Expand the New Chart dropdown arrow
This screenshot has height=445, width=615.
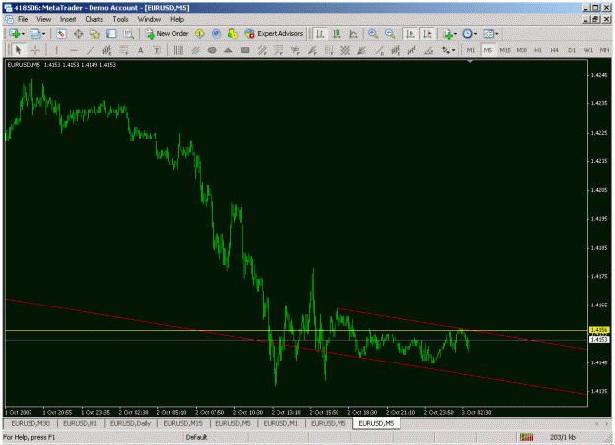pyautogui.click(x=23, y=34)
